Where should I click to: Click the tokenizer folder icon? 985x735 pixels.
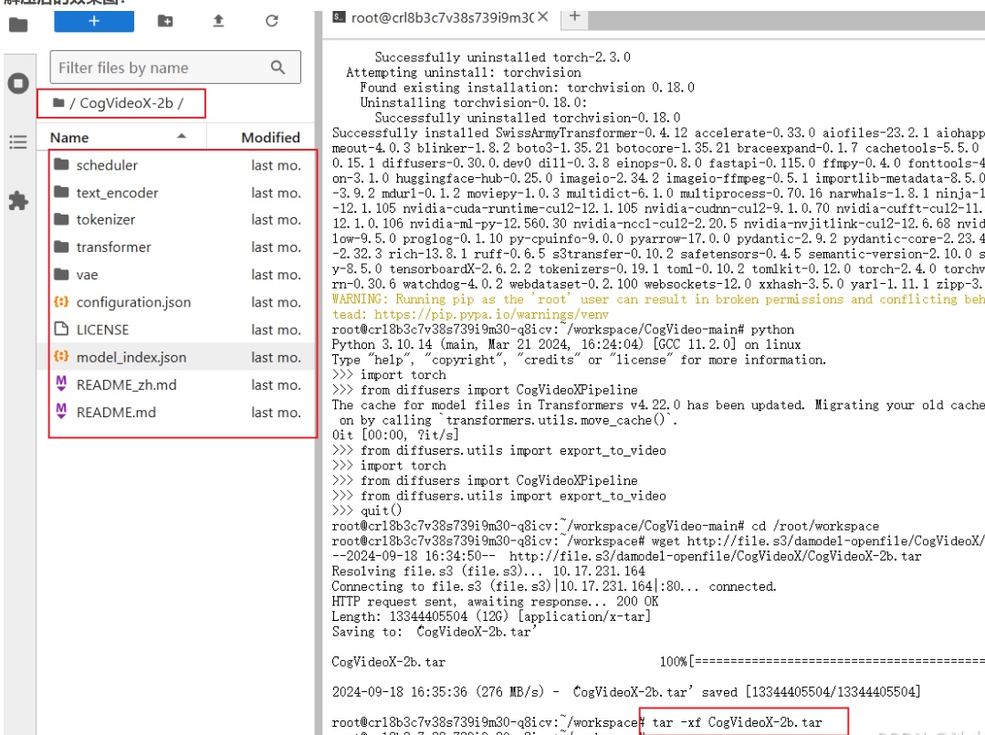coord(61,219)
